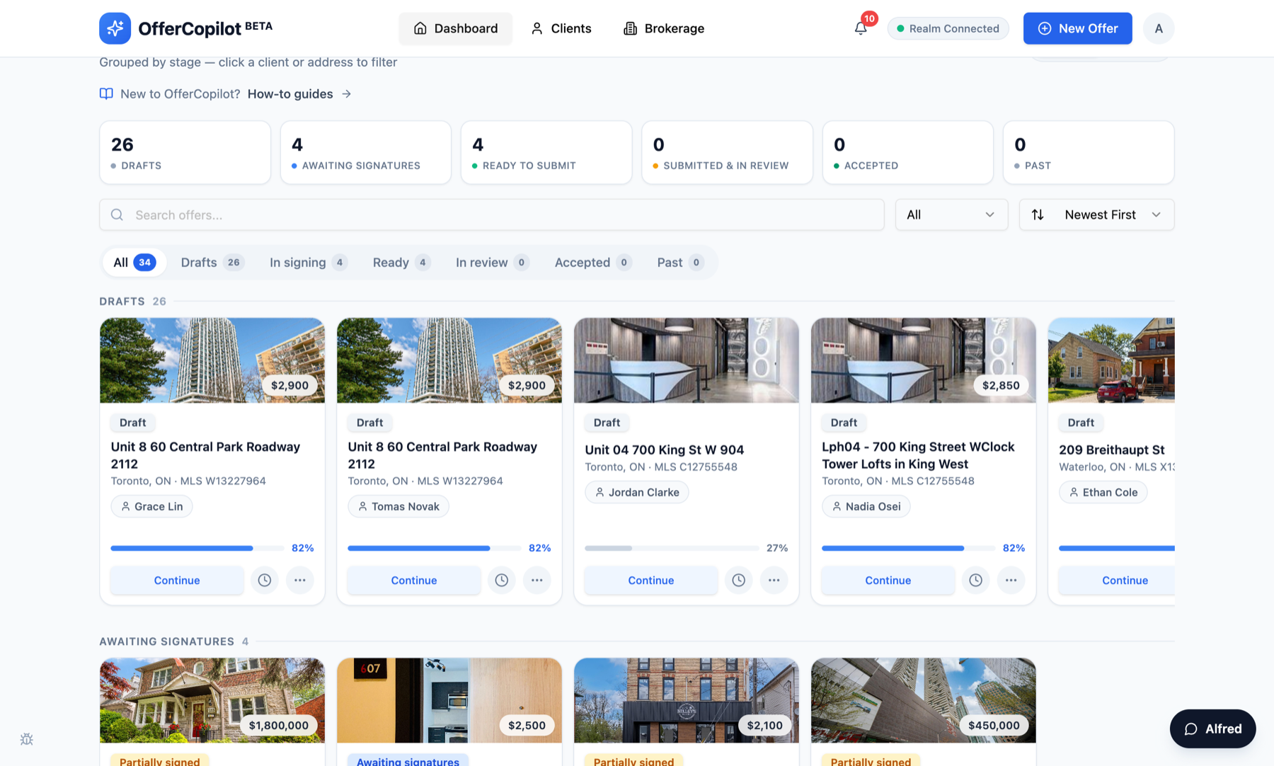
Task: Open history clock on Grace Lin card
Action: point(265,580)
